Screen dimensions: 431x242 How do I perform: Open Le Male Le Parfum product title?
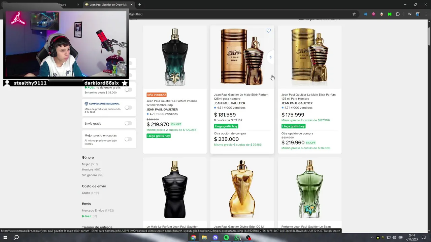pos(172,227)
